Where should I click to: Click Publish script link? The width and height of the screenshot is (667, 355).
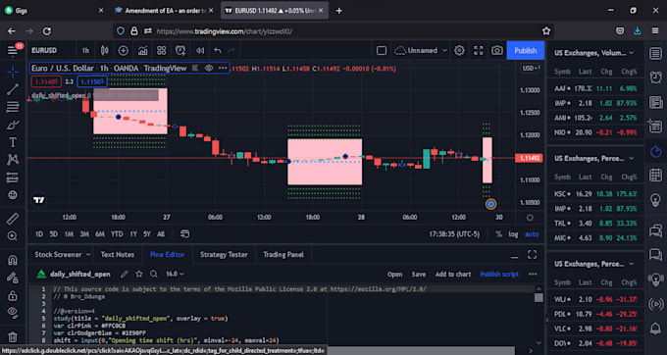(x=499, y=275)
